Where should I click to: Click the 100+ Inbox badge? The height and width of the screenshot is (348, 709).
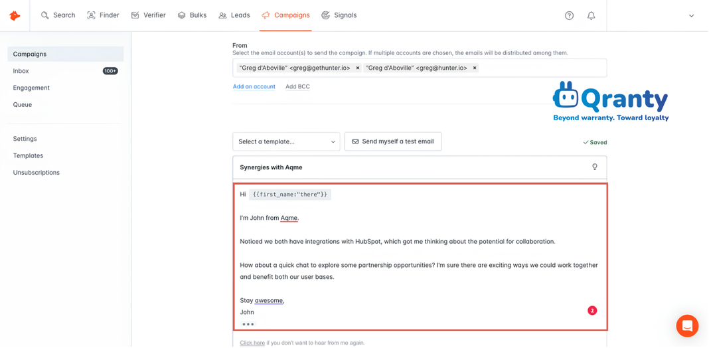110,71
